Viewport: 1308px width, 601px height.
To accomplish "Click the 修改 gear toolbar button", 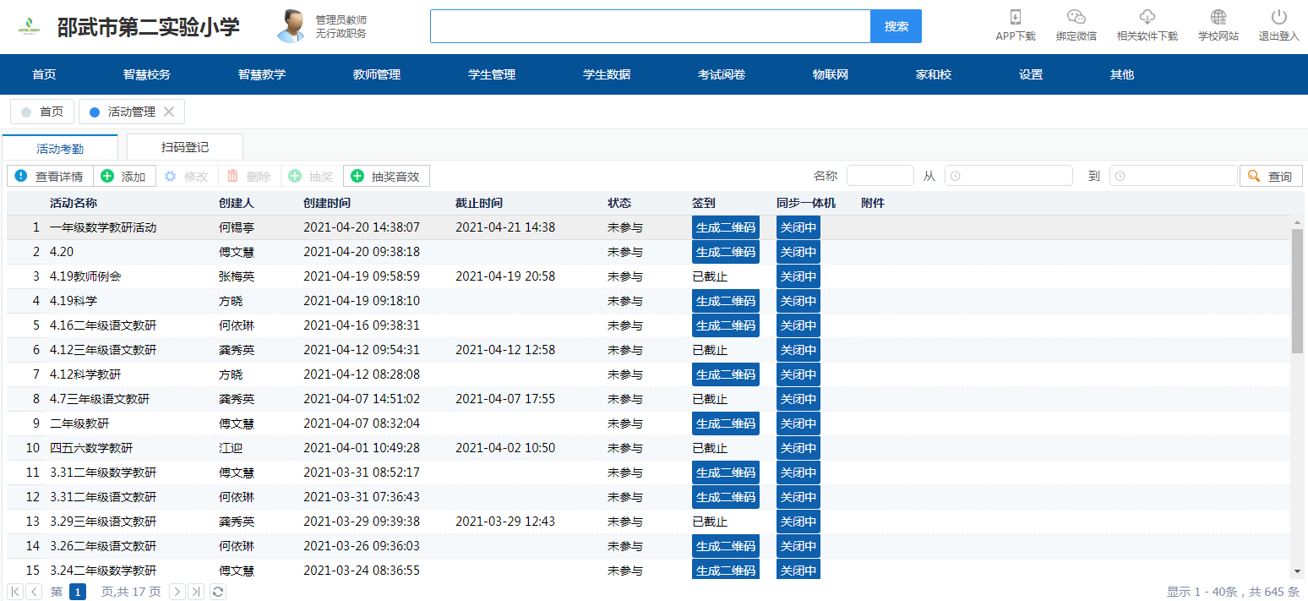I will pos(187,176).
